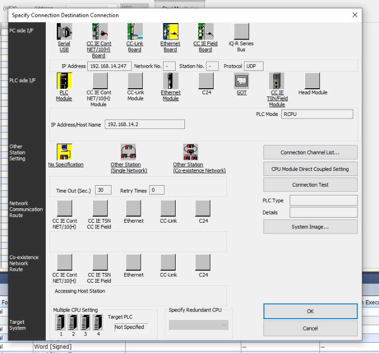The image size is (379, 353).
Task: Select the Ethernet Module icon
Action: (x=170, y=81)
